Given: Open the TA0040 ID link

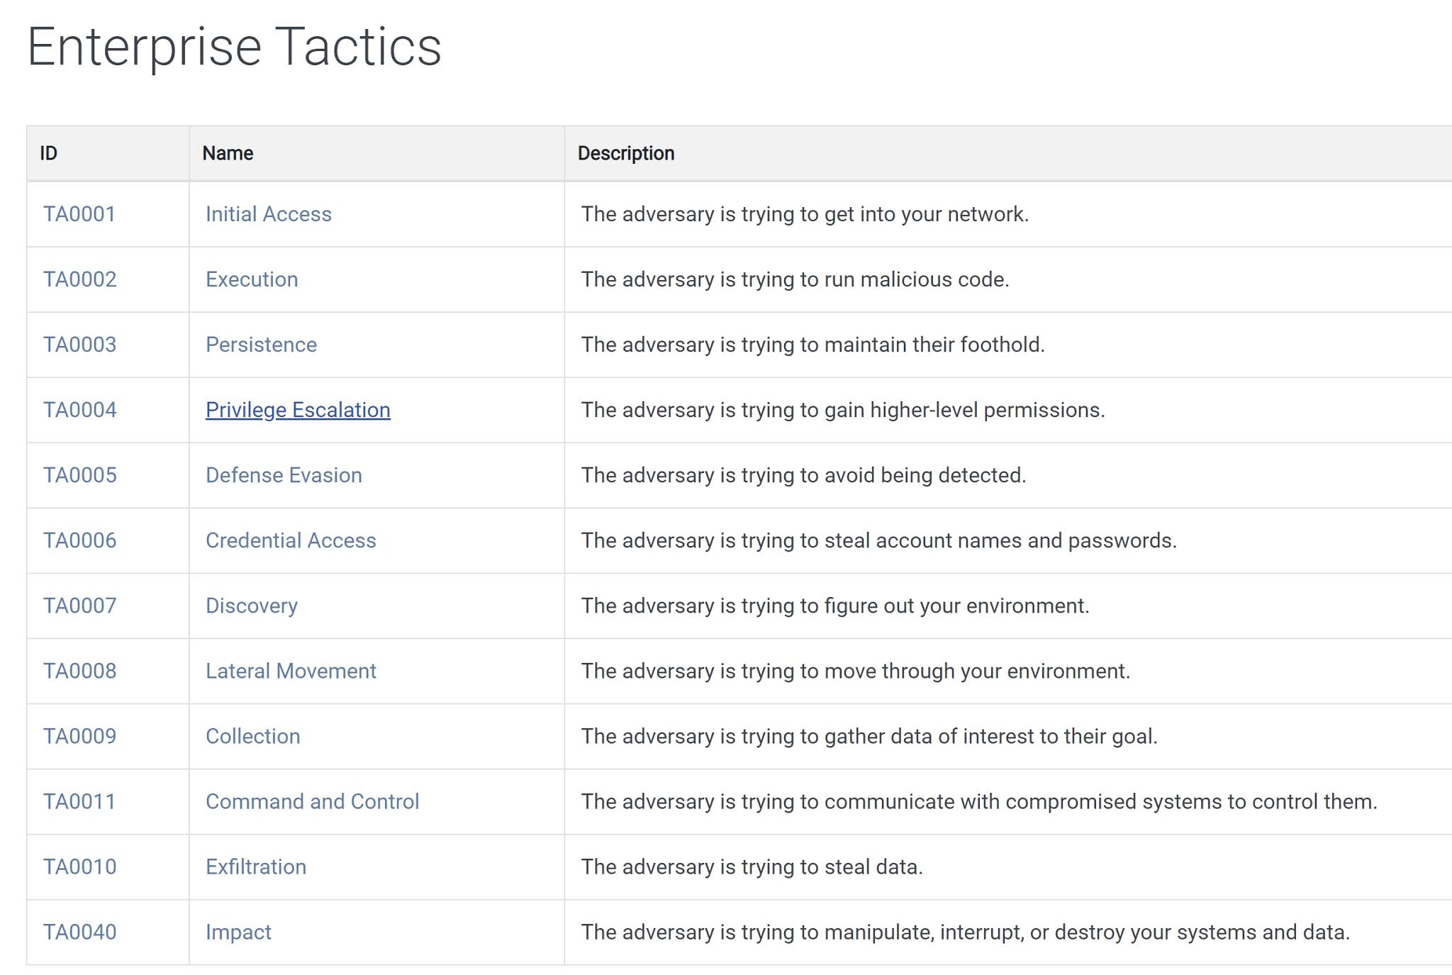Looking at the screenshot, I should (79, 932).
